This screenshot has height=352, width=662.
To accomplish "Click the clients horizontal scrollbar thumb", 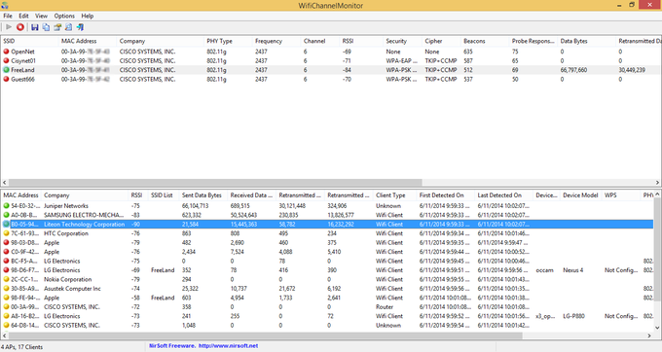I will click(x=265, y=335).
